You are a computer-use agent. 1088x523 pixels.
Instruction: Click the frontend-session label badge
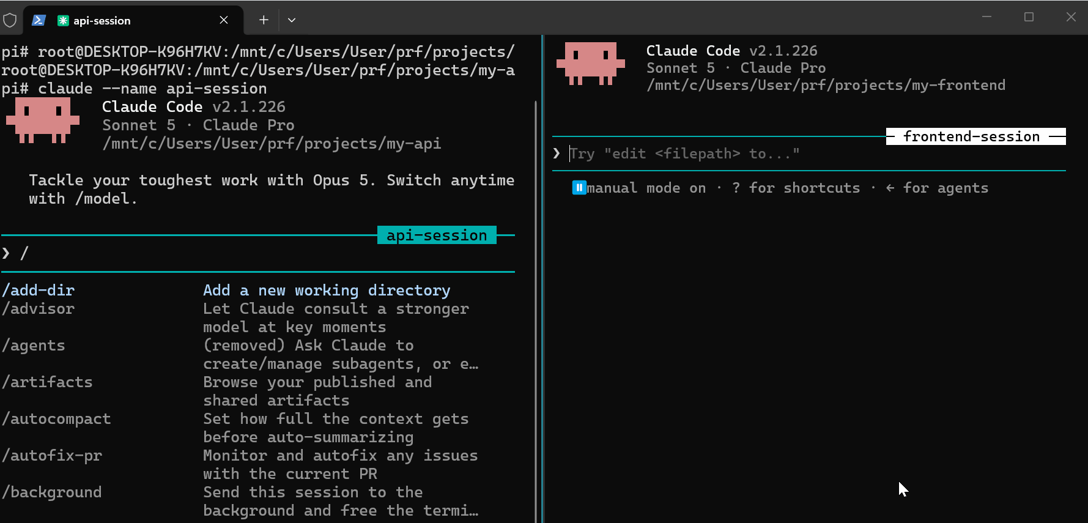975,136
